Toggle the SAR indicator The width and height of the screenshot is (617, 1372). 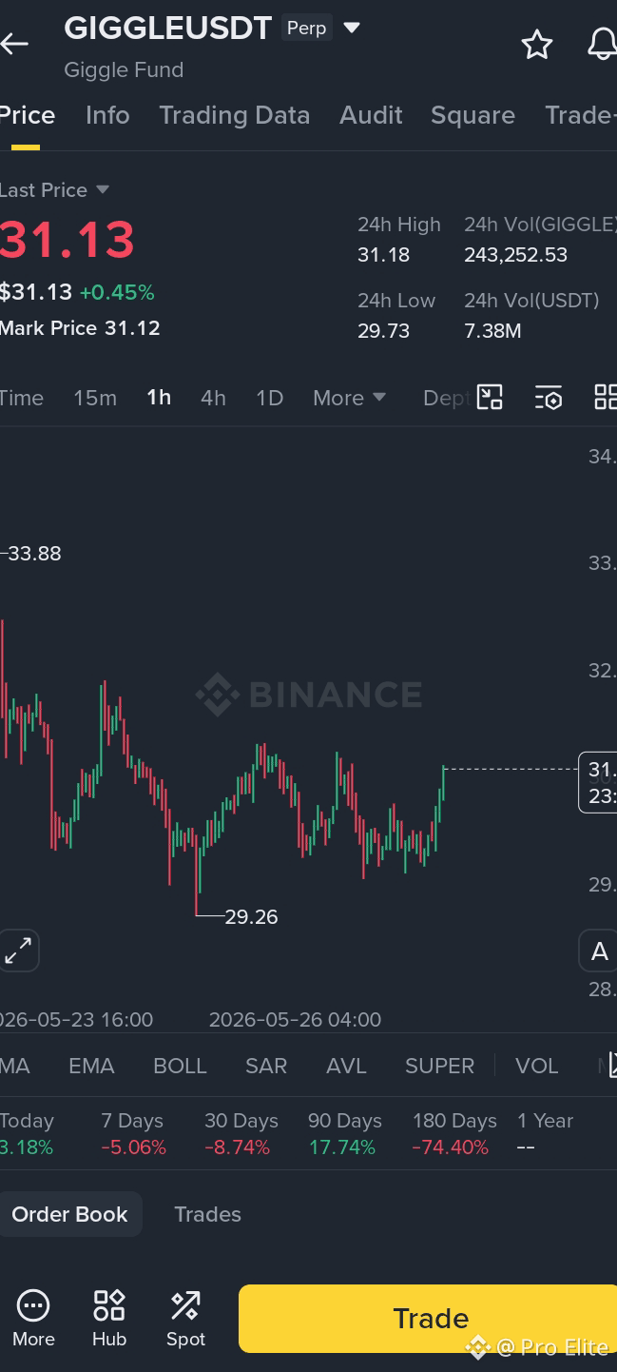click(266, 1066)
